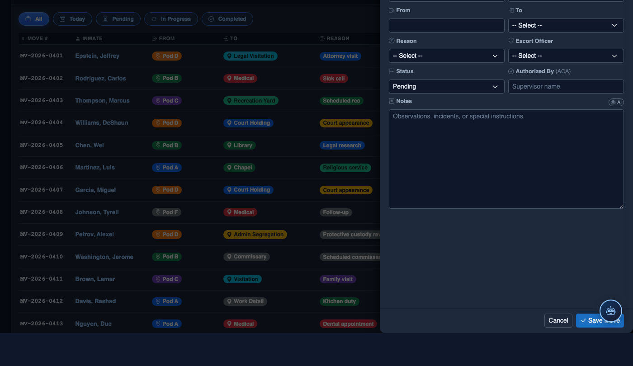Open move MV-2026-0402

(42, 78)
